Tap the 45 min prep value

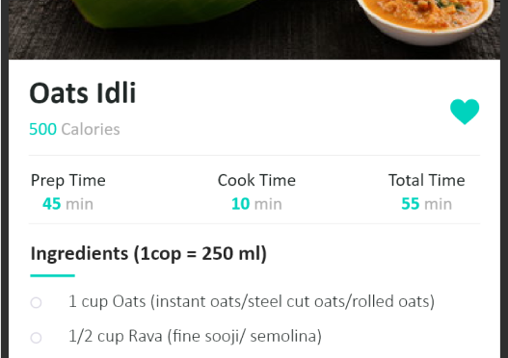pyautogui.click(x=67, y=204)
